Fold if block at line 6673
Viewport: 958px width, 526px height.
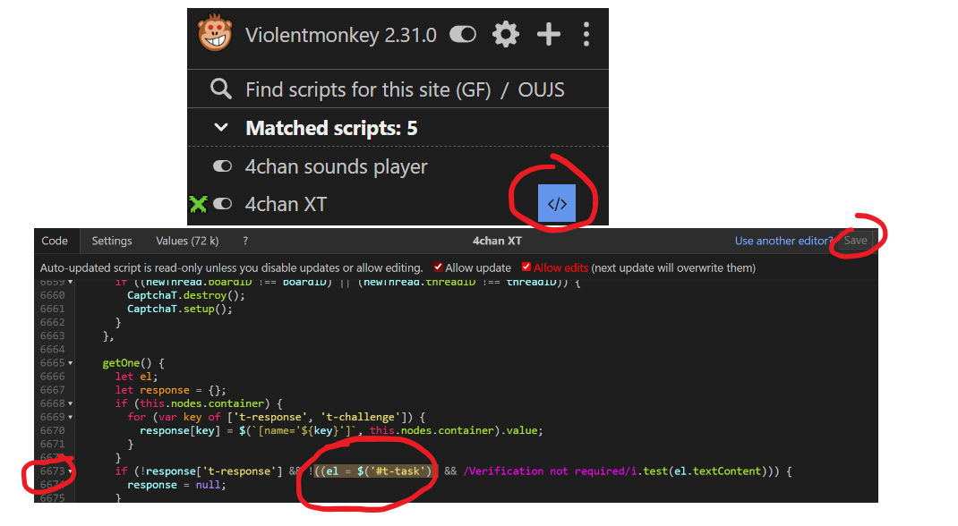(70, 471)
